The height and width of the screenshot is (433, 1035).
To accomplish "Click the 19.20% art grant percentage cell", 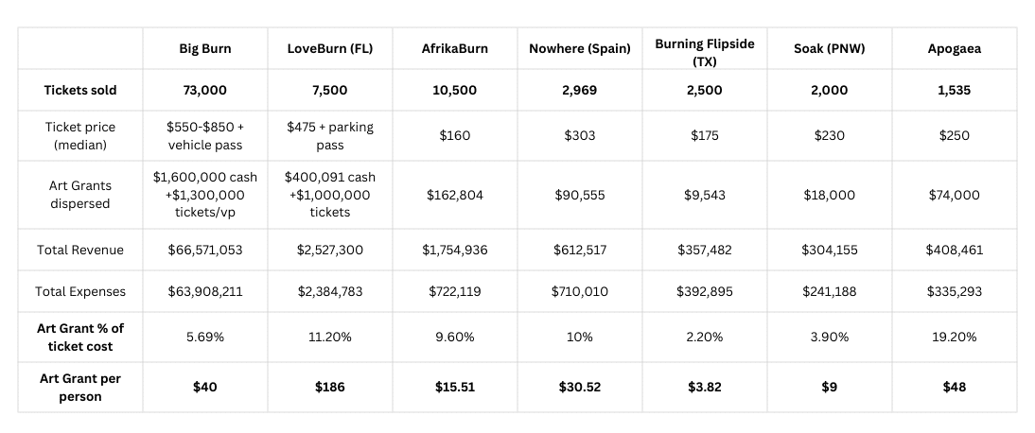I will click(x=954, y=337).
